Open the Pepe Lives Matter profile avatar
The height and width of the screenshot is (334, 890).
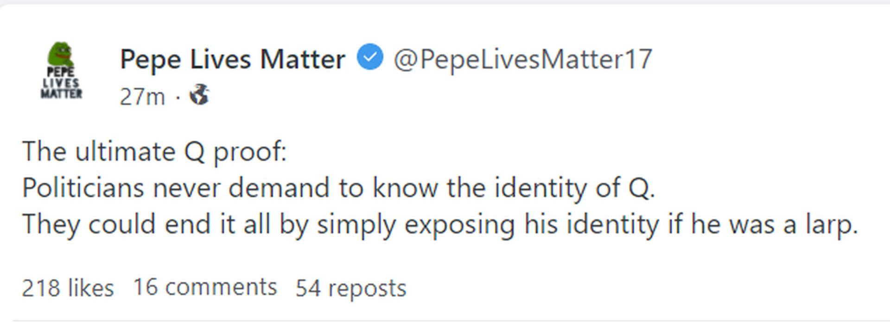tap(61, 70)
